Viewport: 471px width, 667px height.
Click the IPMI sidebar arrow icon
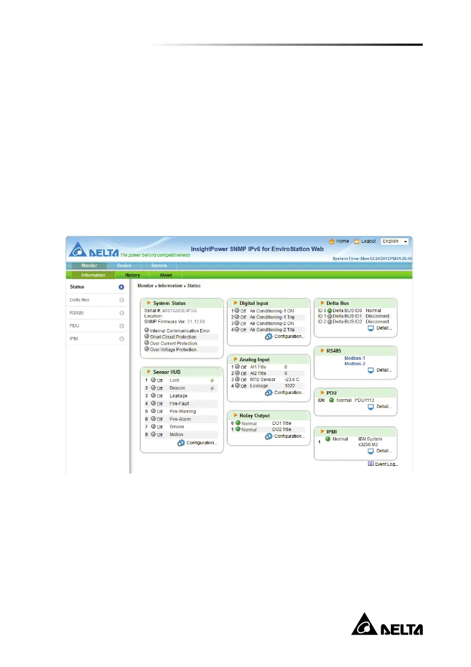(122, 339)
